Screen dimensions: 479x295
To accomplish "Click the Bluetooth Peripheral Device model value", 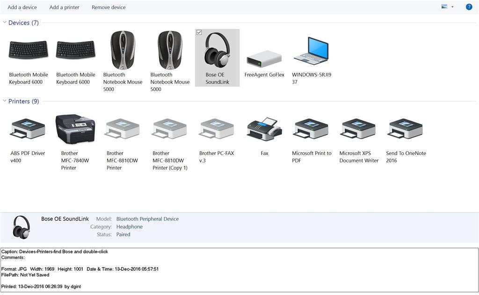I will tap(147, 219).
